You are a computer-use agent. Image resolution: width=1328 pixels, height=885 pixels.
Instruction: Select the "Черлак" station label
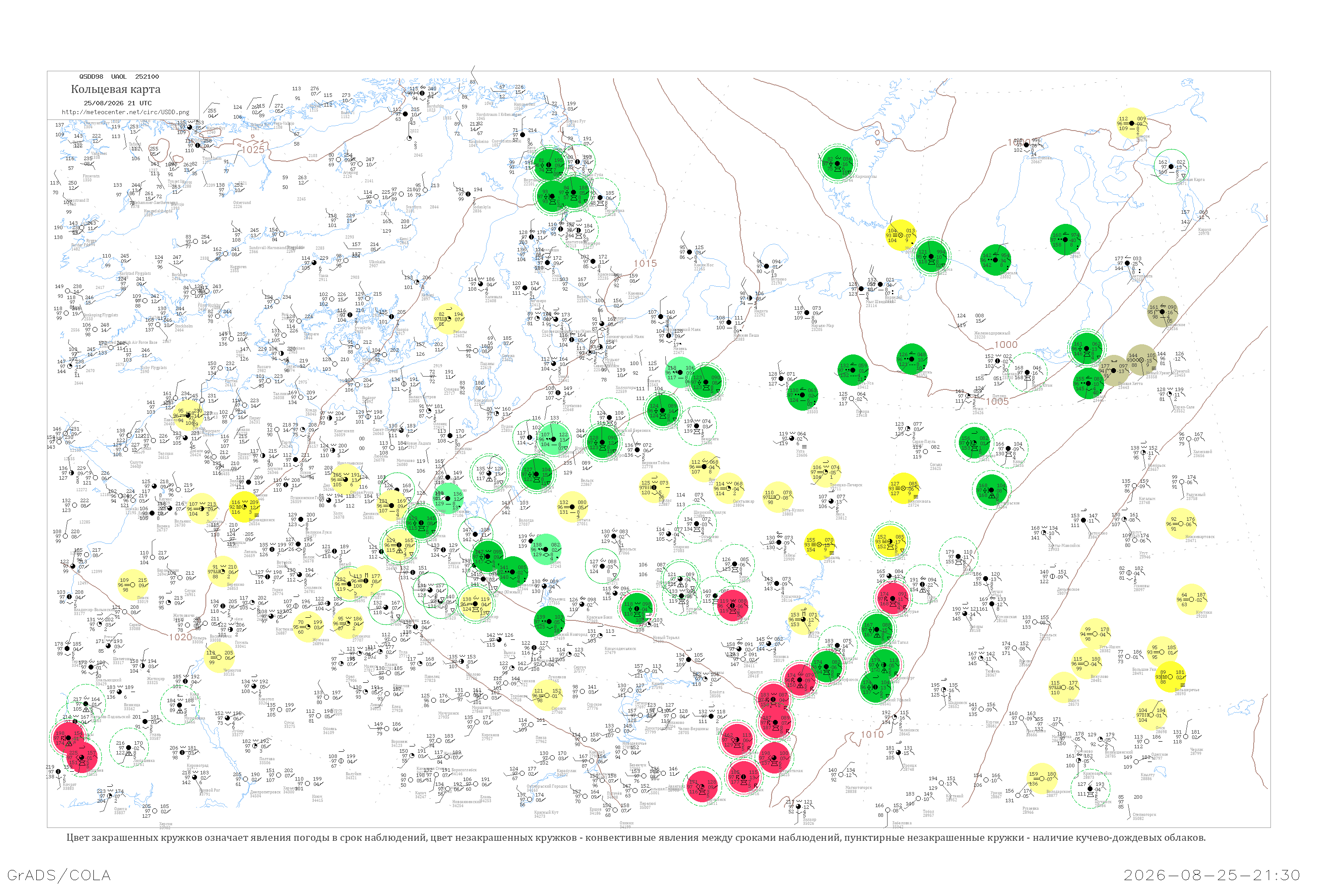(1196, 750)
